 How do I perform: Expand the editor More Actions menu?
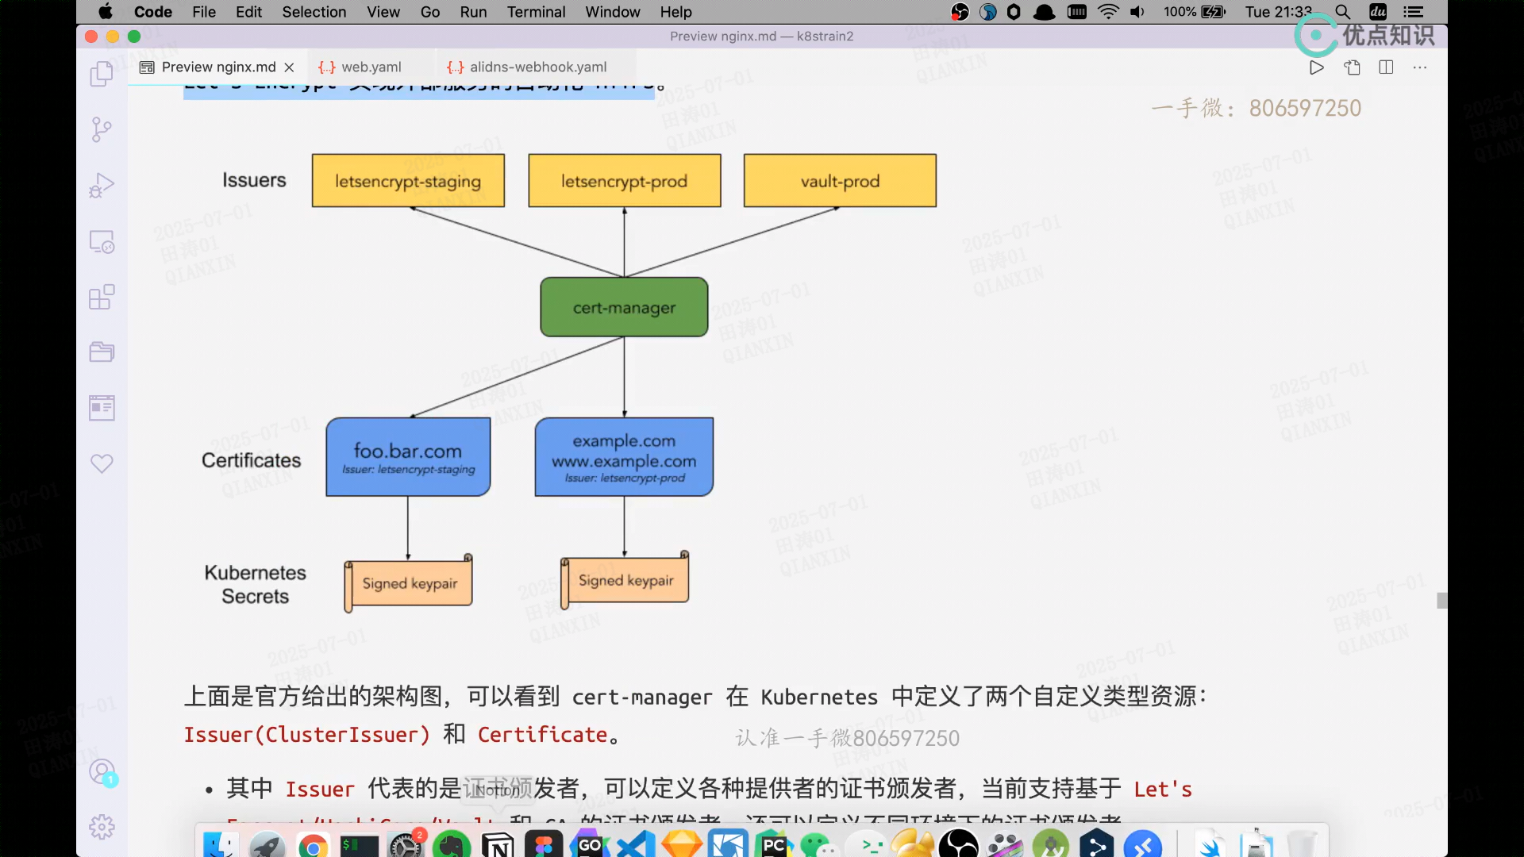(x=1420, y=67)
